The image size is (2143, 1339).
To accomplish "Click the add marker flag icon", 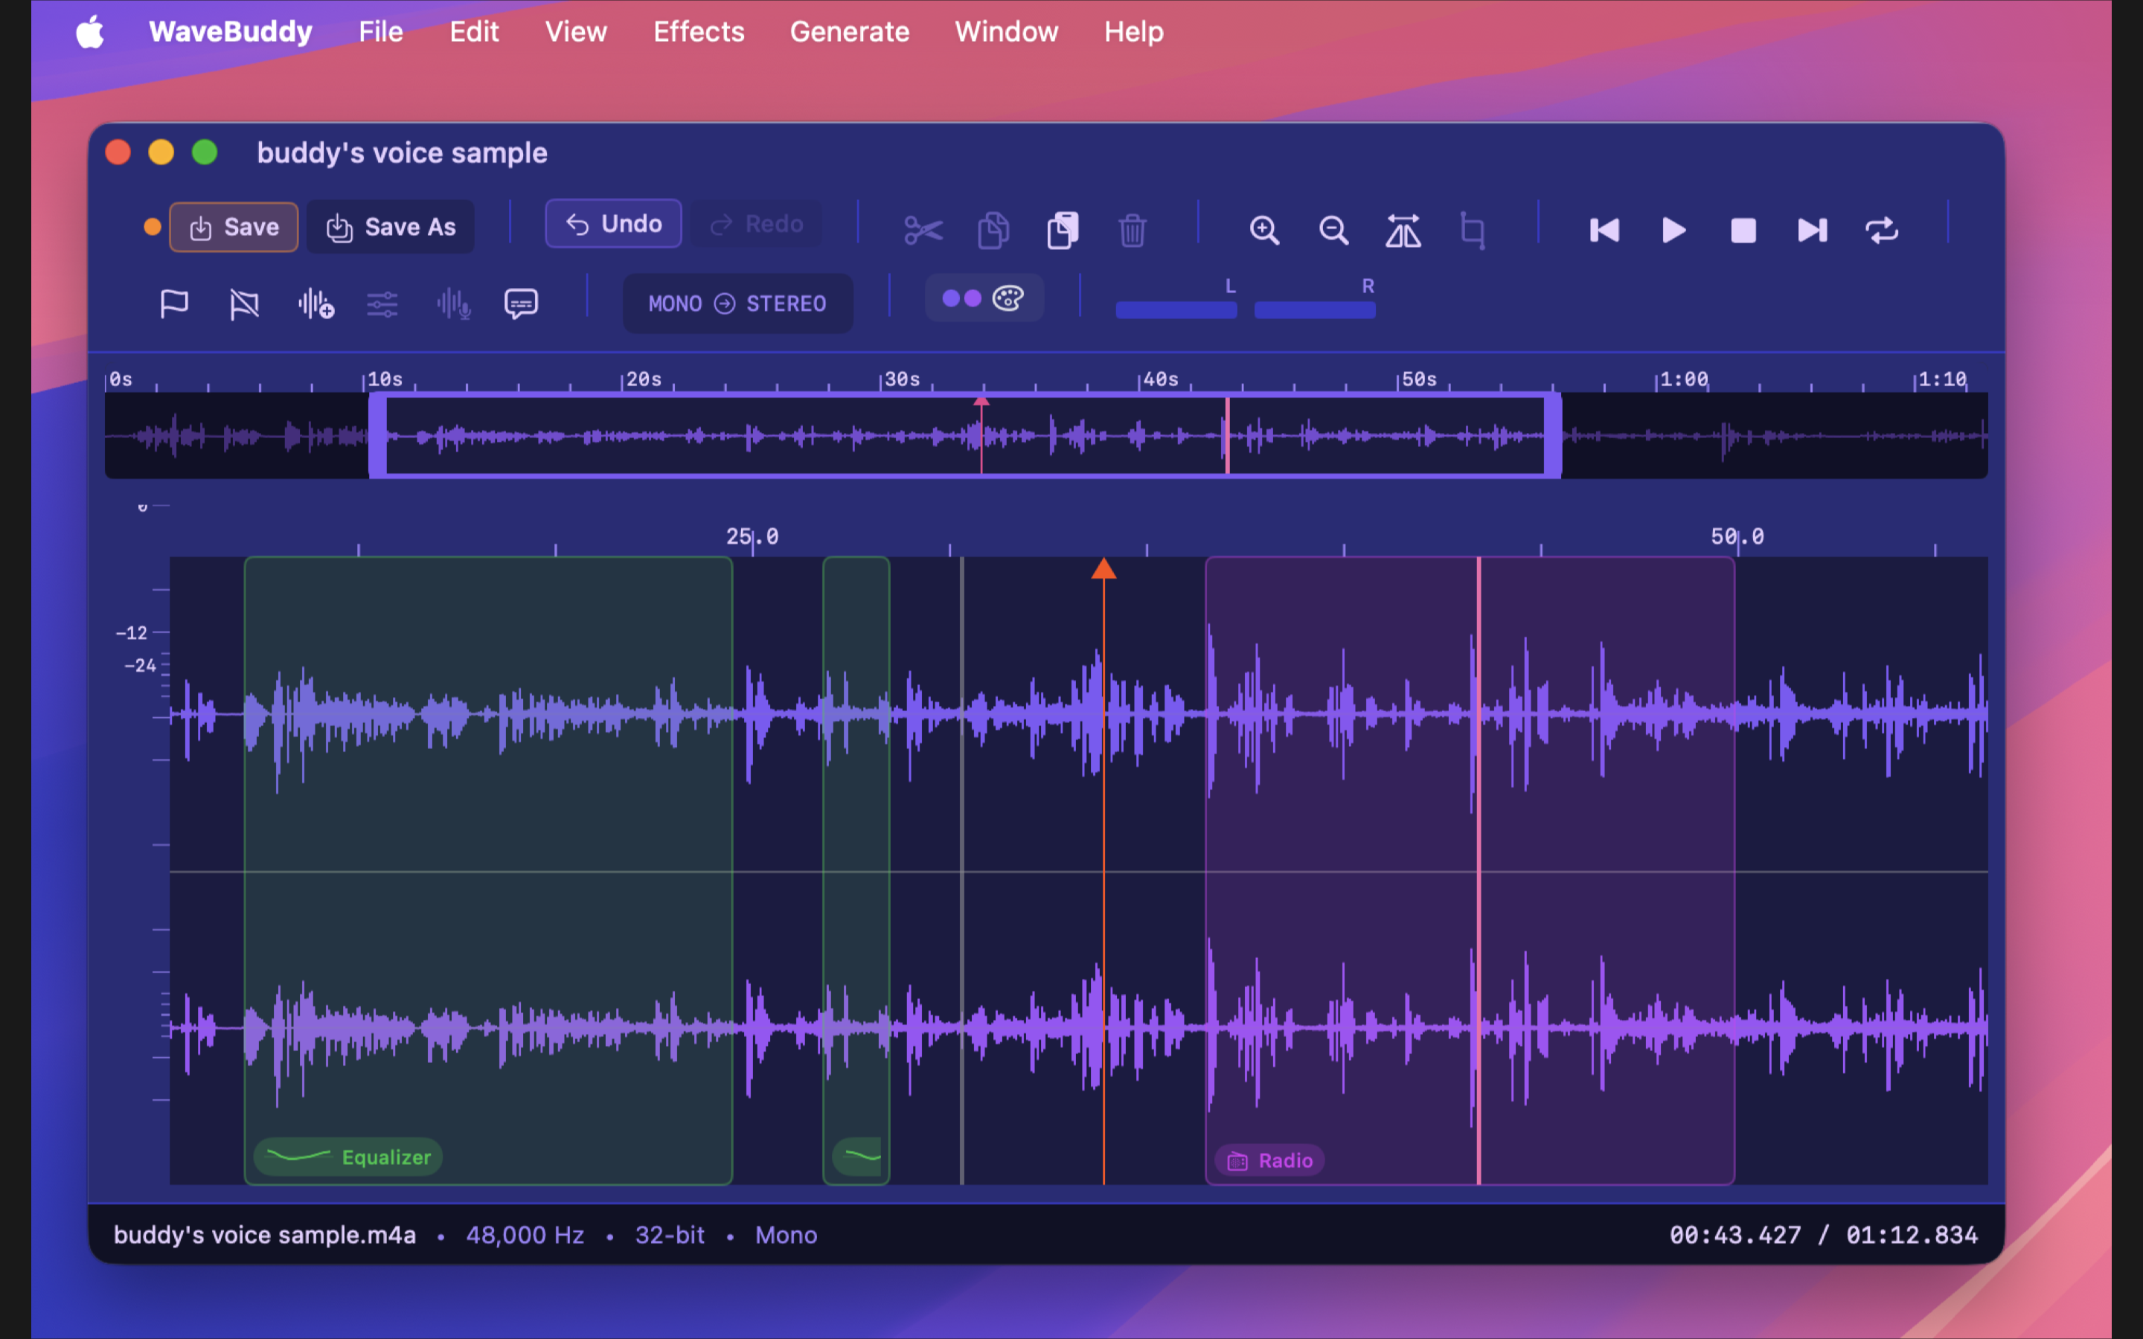I will [173, 304].
